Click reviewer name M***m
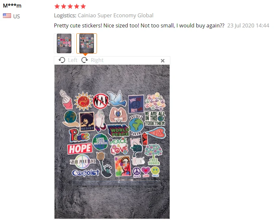This screenshot has height=223, width=276. (x=12, y=6)
